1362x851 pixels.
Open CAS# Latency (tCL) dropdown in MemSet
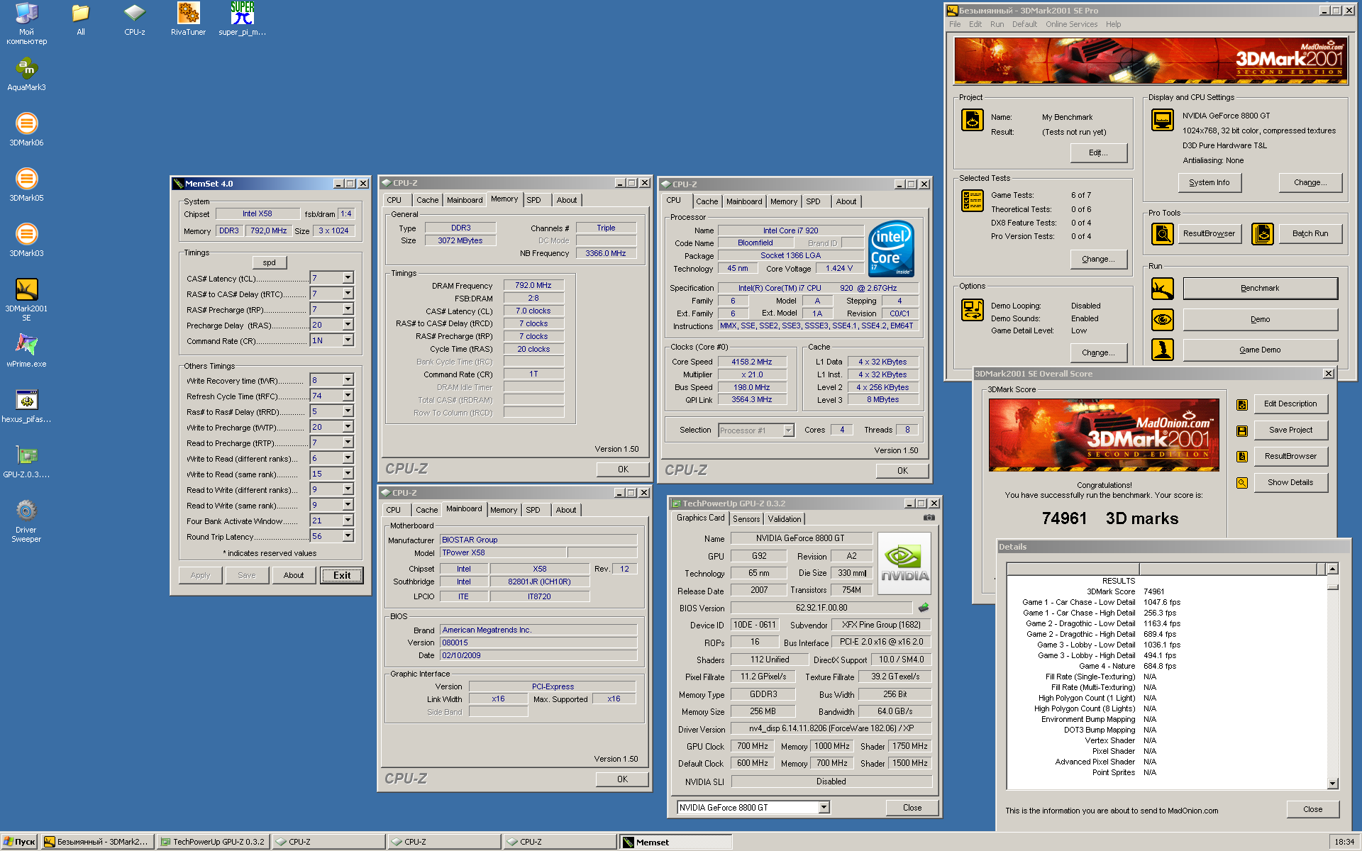coord(348,278)
